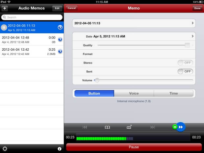Open details arrow for 2012-04-04 12:48 memo
Viewport: 204px width, 153px height.
pyautogui.click(x=60, y=39)
